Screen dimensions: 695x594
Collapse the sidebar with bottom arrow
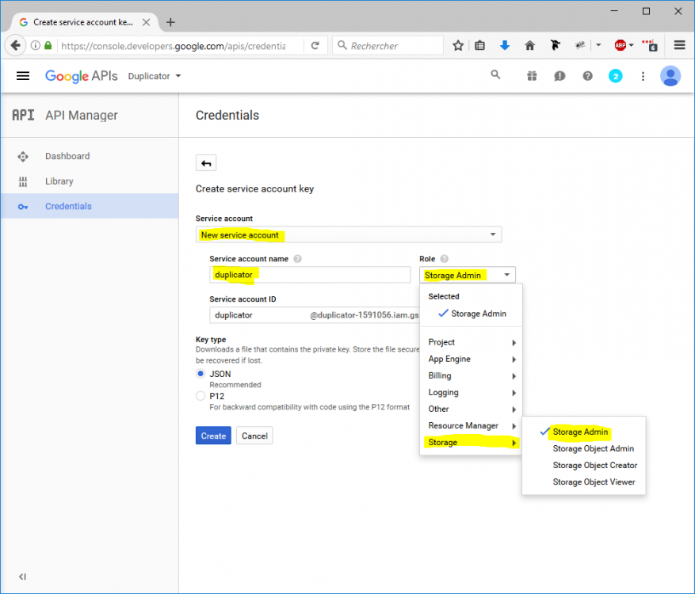click(x=23, y=577)
